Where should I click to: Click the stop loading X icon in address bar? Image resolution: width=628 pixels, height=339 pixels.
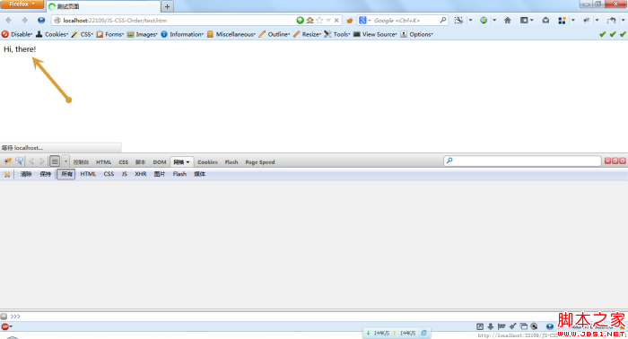pos(336,20)
